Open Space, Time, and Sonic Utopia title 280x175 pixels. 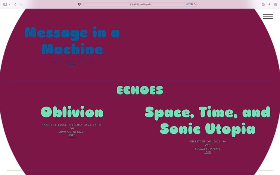pyautogui.click(x=208, y=121)
